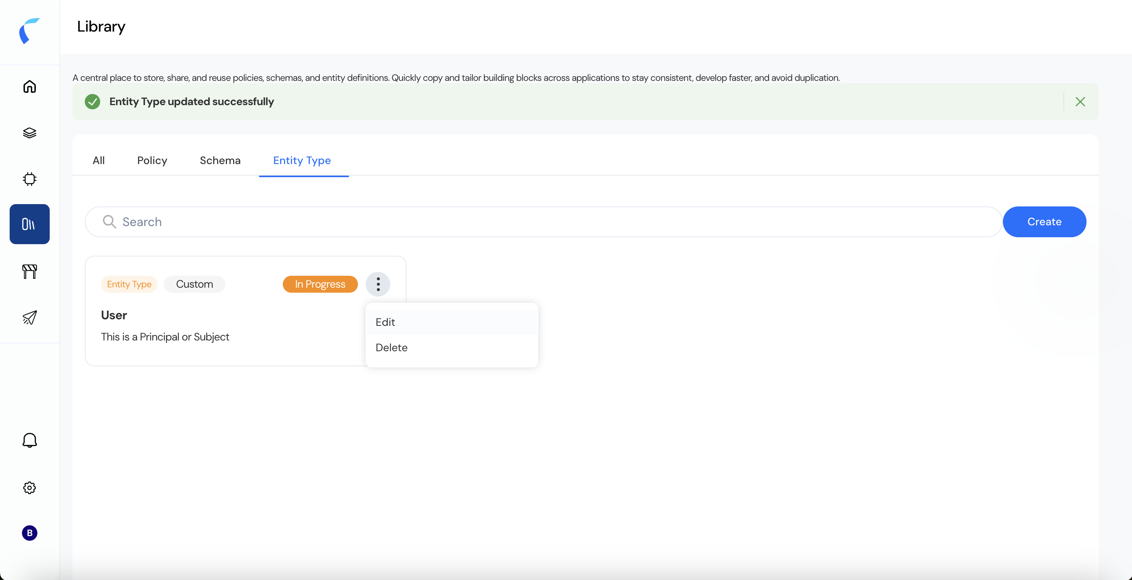
Task: Switch to the All tab
Action: click(x=98, y=160)
